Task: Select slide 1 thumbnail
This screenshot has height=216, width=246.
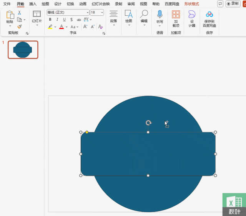Action: click(23, 50)
